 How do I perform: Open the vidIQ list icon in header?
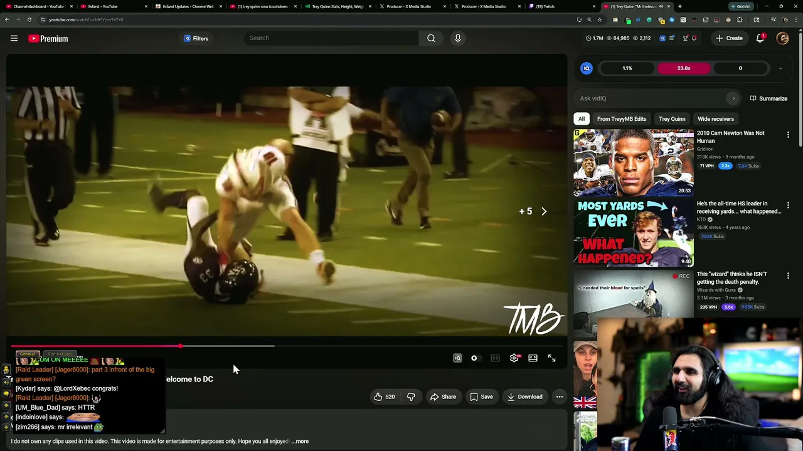coord(672,38)
